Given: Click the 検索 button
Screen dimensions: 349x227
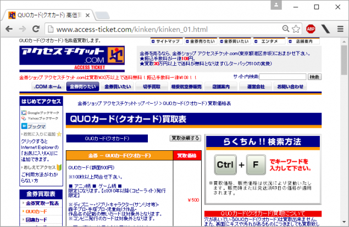Looking at the screenshot, I should click(x=314, y=77).
